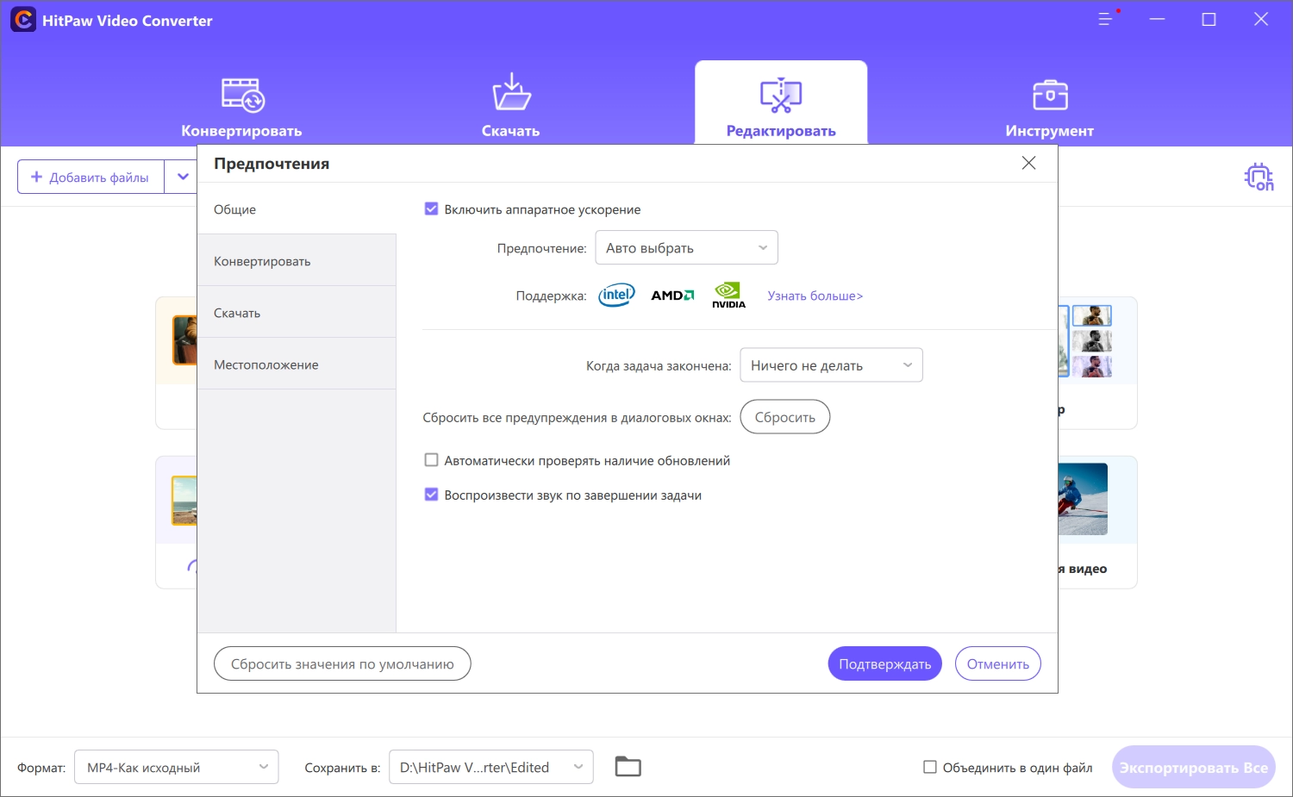Expand the Авто выбрать preference dropdown

686,247
